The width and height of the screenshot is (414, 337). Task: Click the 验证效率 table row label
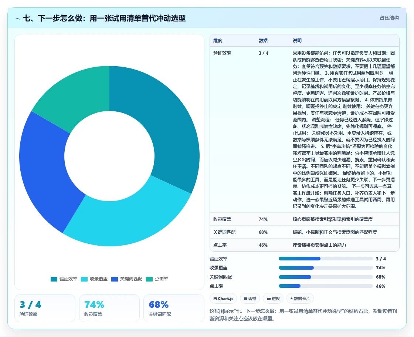point(222,53)
